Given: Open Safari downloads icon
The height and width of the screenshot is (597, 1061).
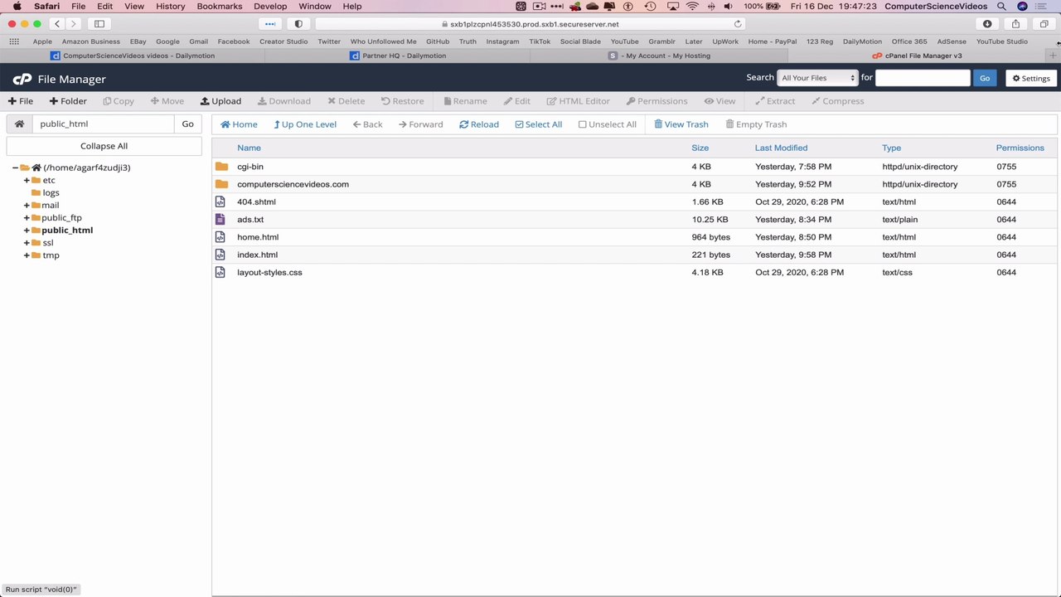Looking at the screenshot, I should (987, 24).
